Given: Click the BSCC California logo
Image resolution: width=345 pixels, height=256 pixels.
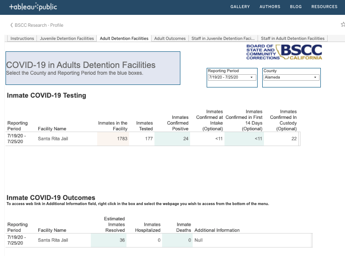Looking at the screenshot, I should 284,52.
